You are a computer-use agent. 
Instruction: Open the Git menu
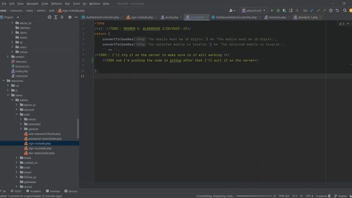pos(84,4)
